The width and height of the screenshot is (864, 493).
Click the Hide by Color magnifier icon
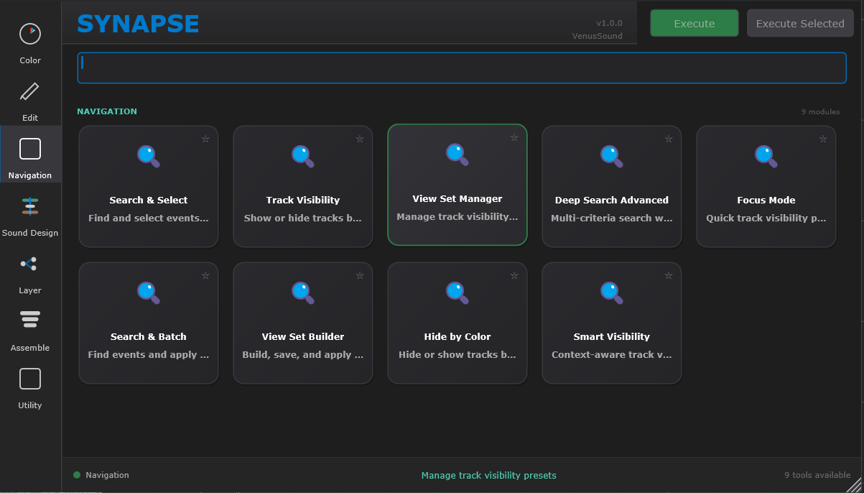click(457, 292)
